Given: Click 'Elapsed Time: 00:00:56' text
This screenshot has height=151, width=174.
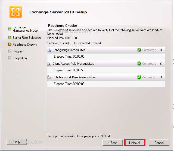Looking at the screenshot, I should [x=69, y=70].
